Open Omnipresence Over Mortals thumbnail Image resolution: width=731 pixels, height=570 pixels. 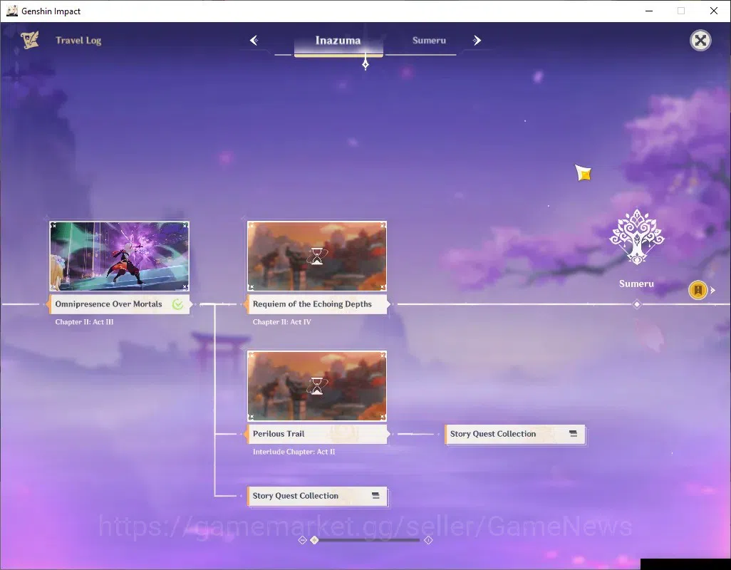pos(120,256)
